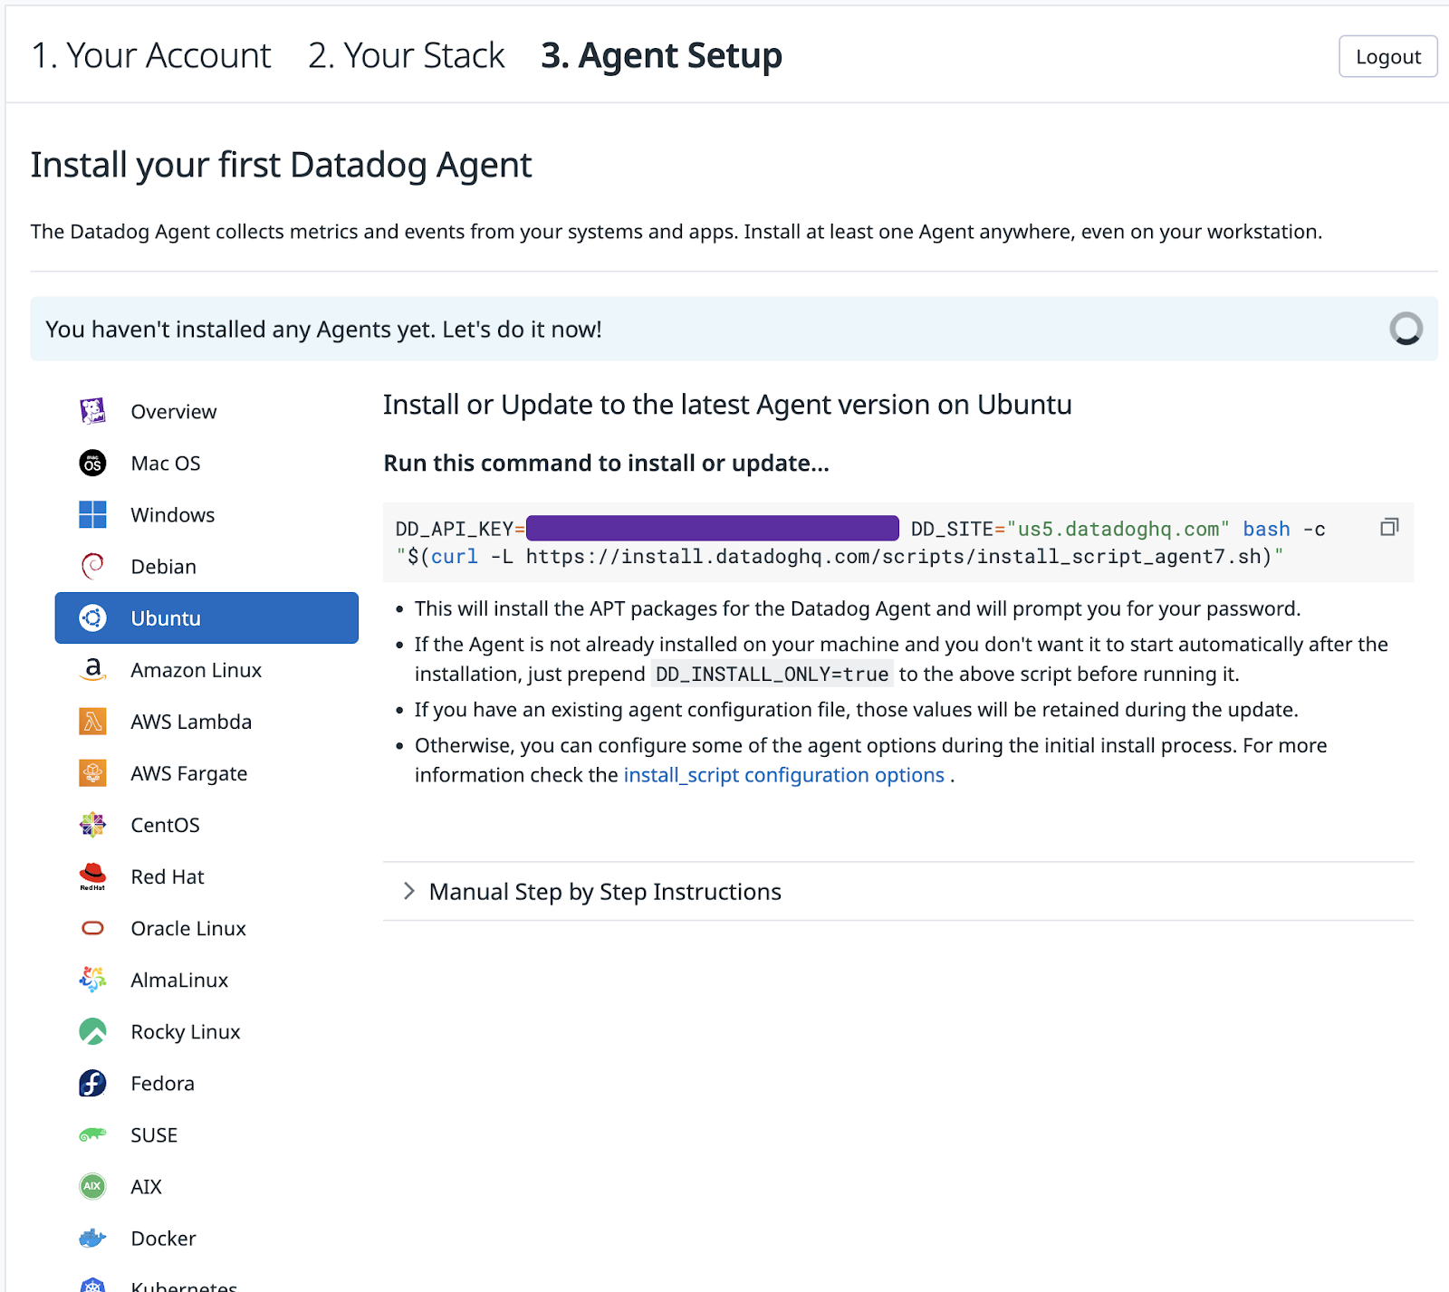Click the Overview Datadog dog icon

point(92,411)
